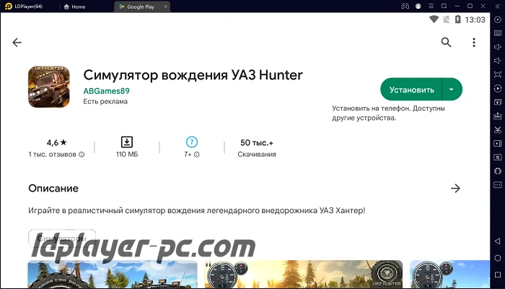
Task: Expand the install options dropdown arrow
Action: 452,90
